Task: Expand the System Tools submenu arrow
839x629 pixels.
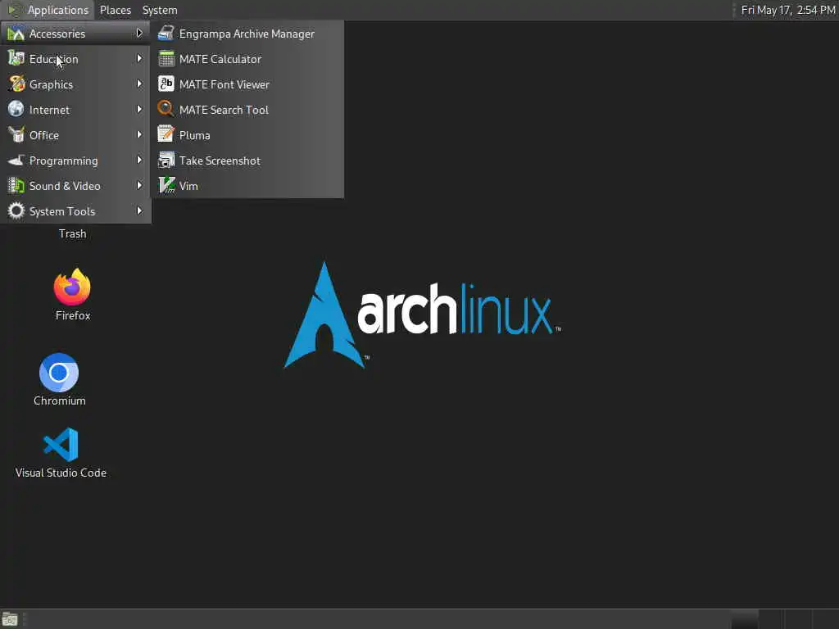Action: click(x=139, y=210)
